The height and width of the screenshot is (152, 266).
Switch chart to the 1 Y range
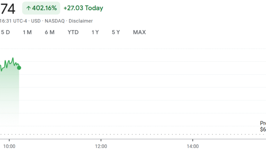pyautogui.click(x=95, y=32)
